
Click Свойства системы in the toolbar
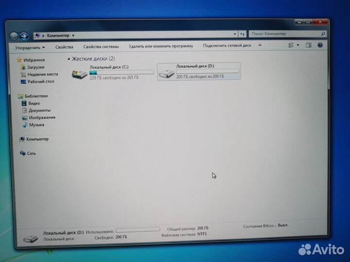101,47
